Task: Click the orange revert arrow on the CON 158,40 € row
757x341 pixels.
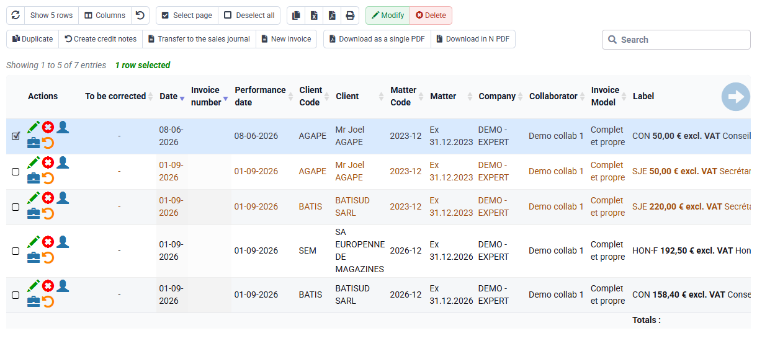Action: 48,302
